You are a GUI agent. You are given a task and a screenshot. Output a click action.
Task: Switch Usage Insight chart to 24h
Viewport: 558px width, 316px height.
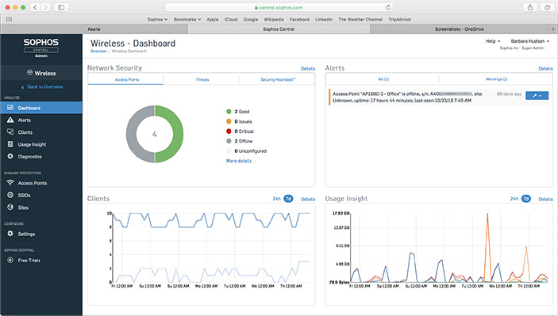click(x=514, y=199)
